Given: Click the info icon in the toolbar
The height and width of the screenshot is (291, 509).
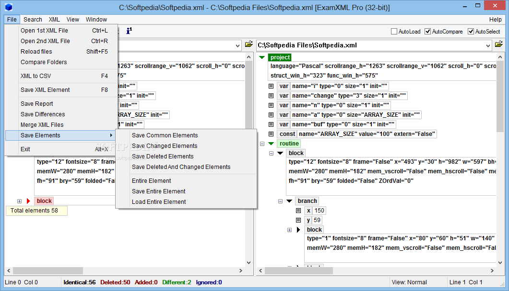Looking at the screenshot, I should click(129, 31).
